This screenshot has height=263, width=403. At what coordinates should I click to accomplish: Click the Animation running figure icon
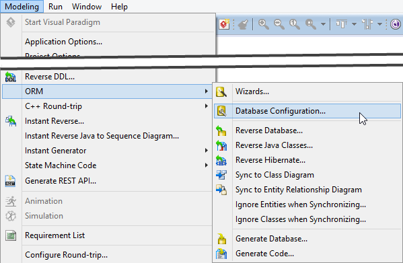[x=11, y=201]
